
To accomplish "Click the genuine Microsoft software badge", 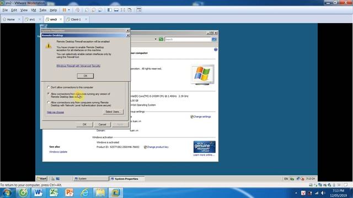I will pos(205,147).
